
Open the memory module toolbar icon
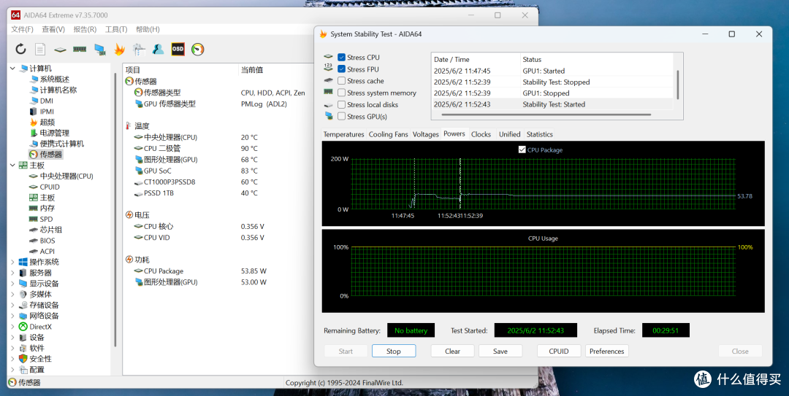click(80, 50)
